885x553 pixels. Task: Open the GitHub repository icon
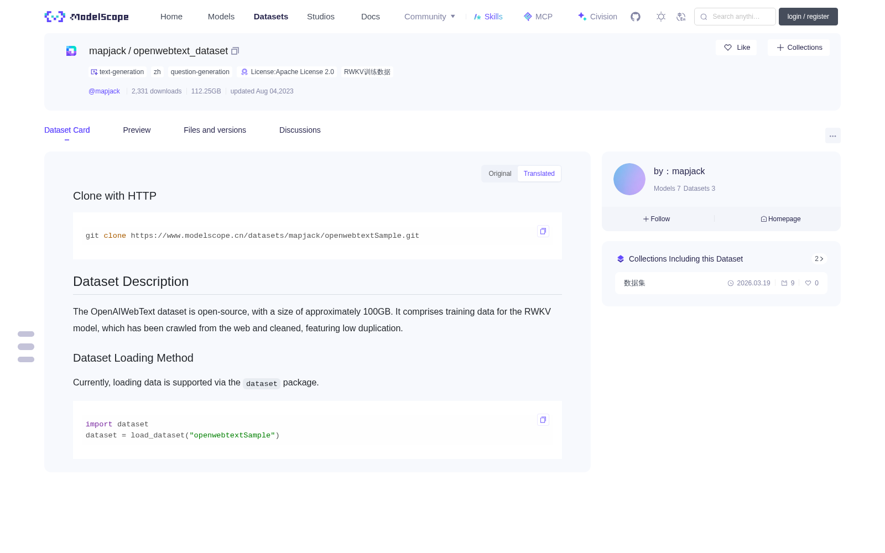(636, 17)
